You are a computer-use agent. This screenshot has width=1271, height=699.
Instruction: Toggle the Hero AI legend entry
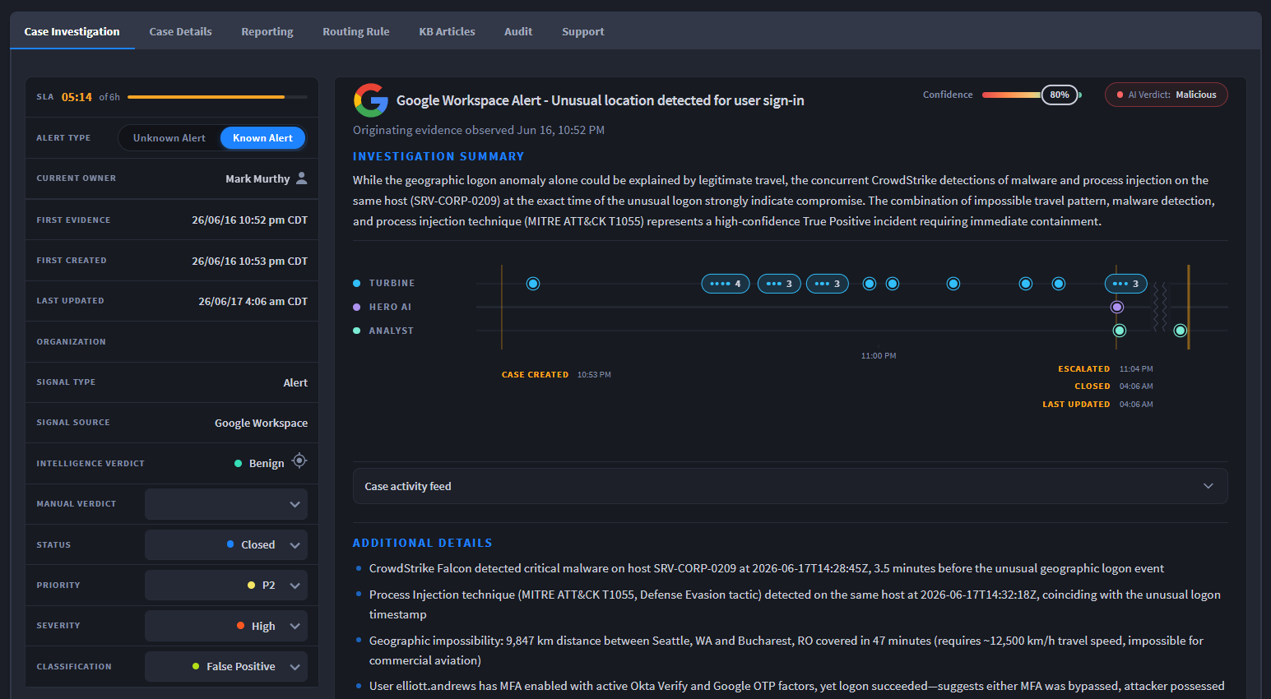[383, 307]
